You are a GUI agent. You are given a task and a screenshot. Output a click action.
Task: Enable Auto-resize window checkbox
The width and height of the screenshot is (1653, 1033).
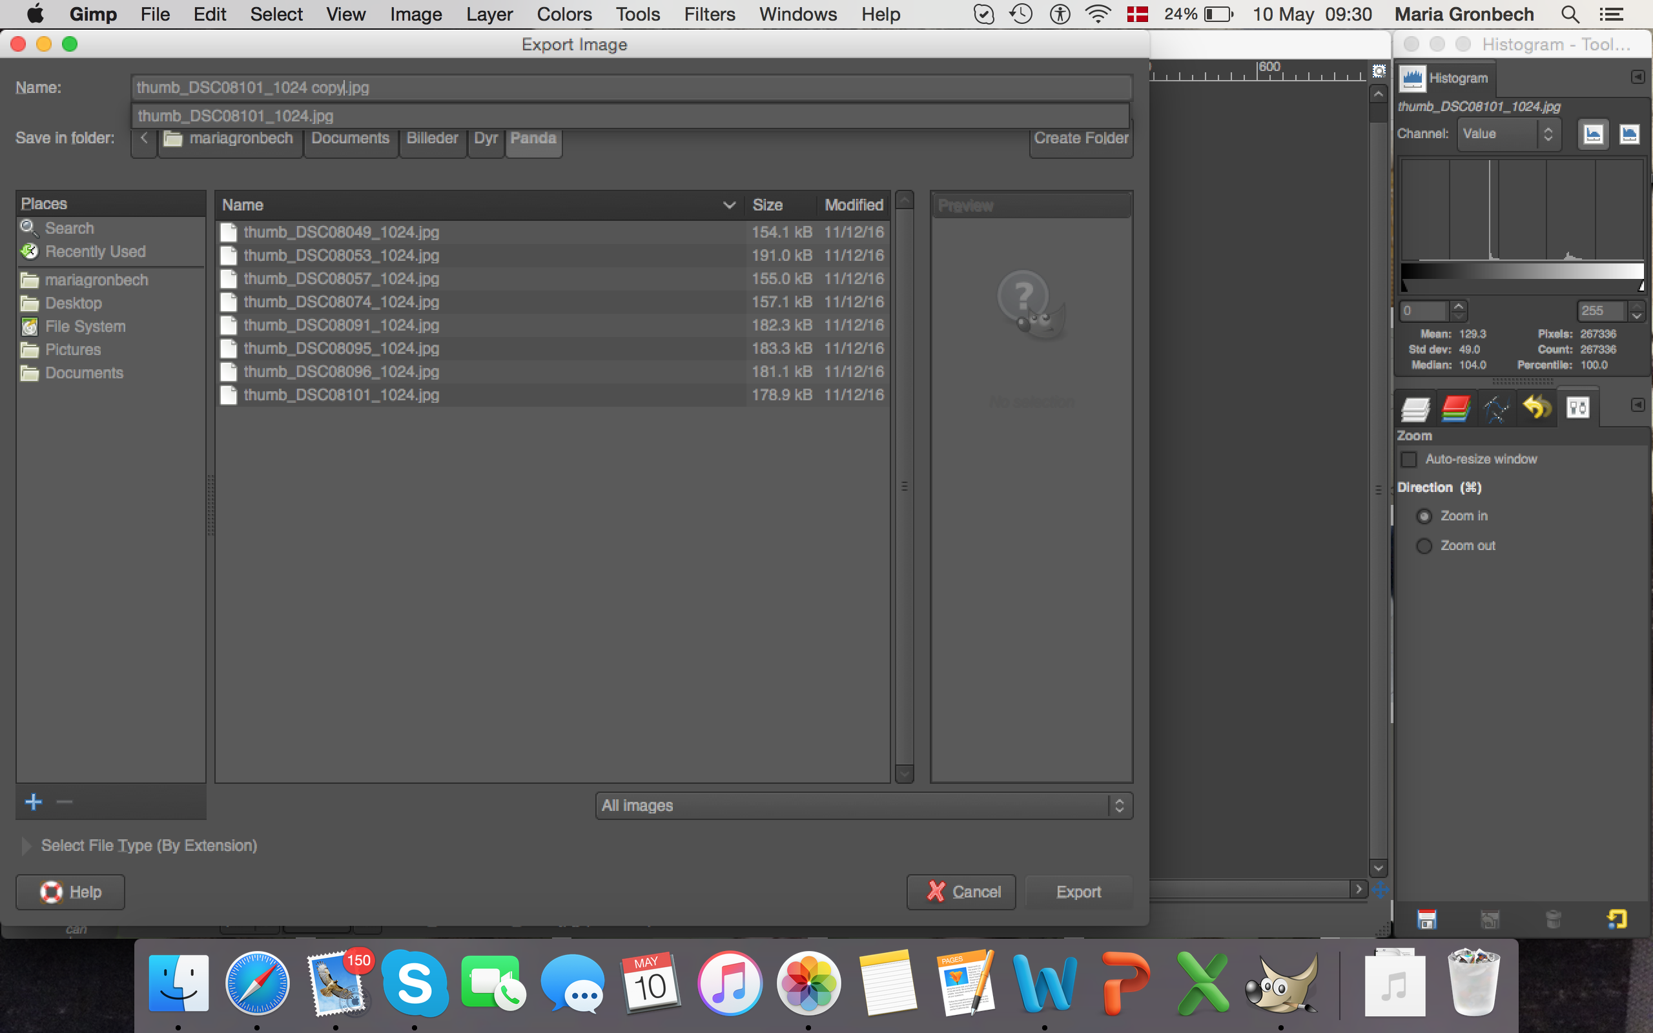1409,459
